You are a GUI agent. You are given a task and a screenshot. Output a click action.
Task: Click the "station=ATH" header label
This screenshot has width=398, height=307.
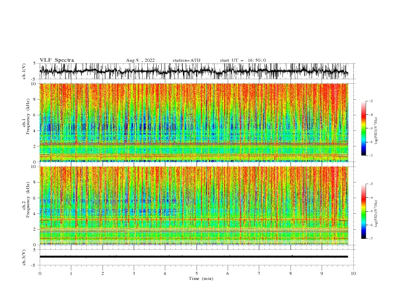186,60
